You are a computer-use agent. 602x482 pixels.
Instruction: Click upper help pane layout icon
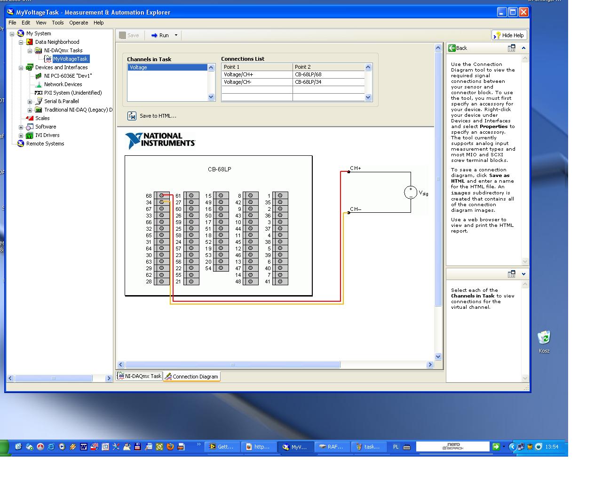click(x=512, y=48)
